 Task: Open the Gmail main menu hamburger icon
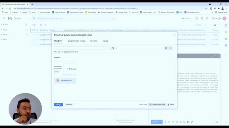4,18
